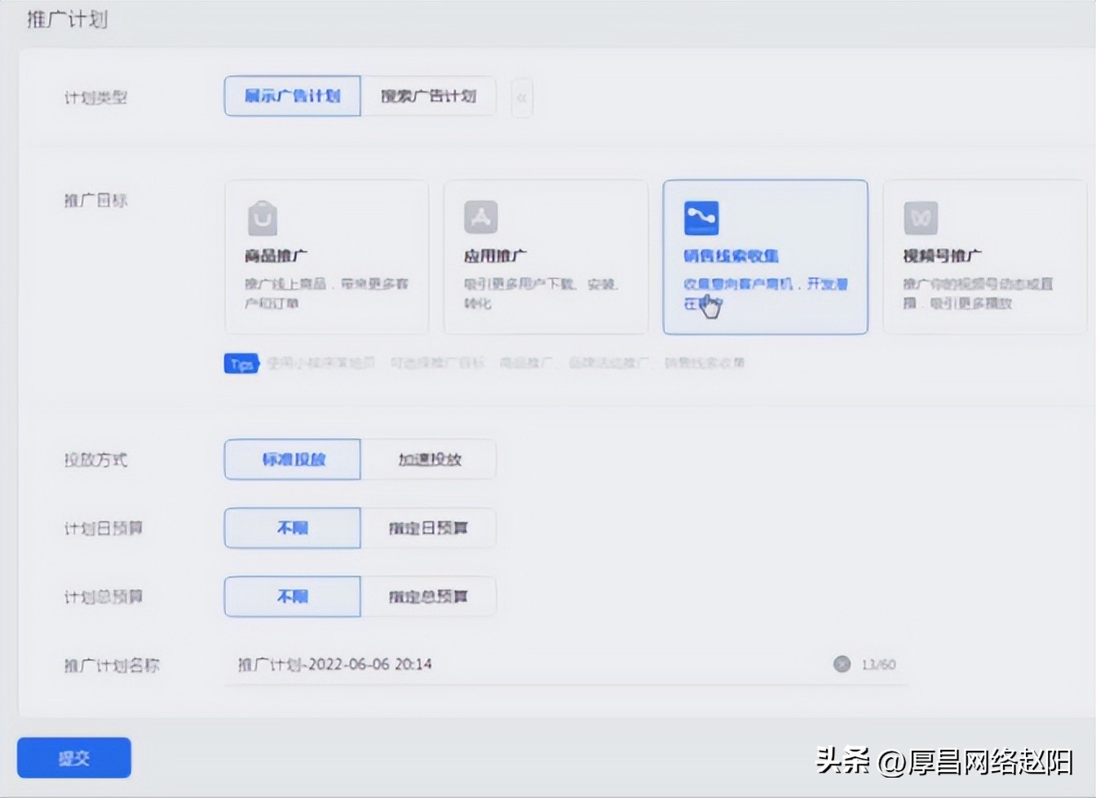
Task: Select 不限 for the total budget
Action: pos(292,596)
